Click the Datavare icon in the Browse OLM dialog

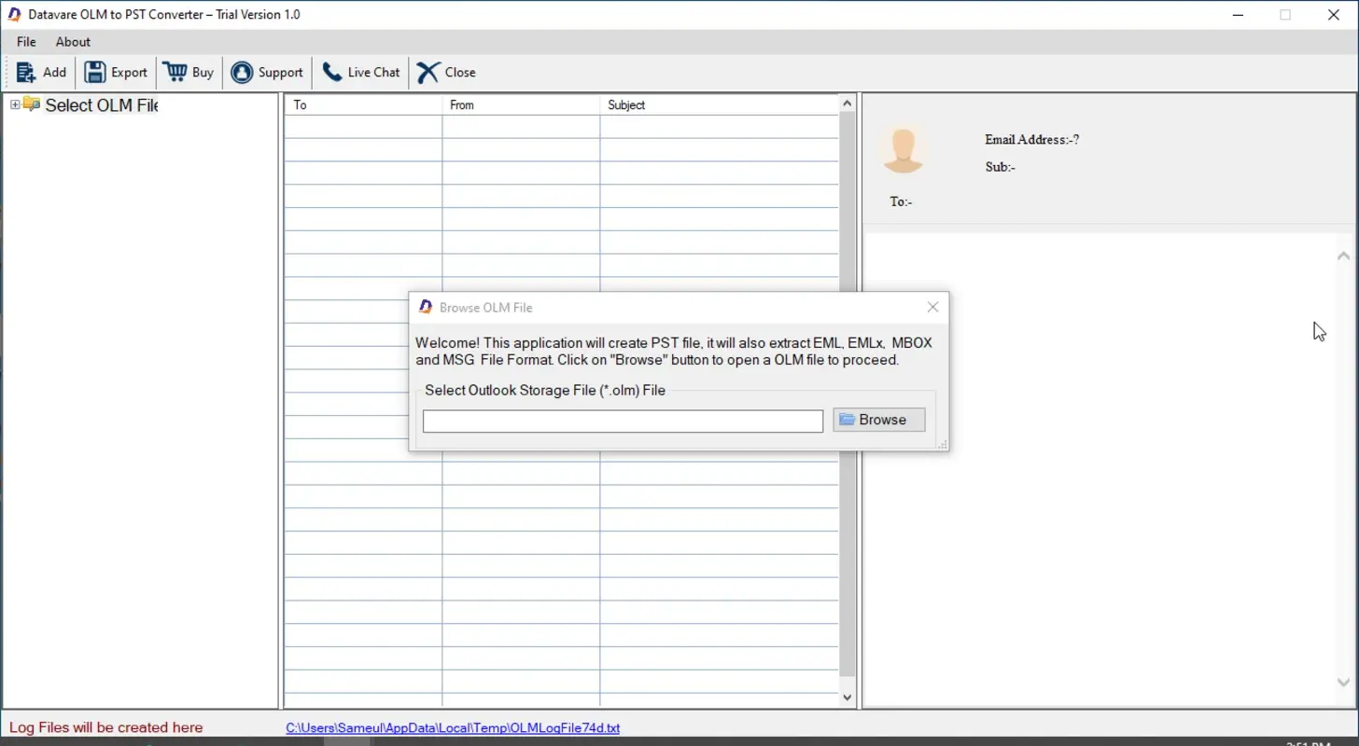point(425,307)
